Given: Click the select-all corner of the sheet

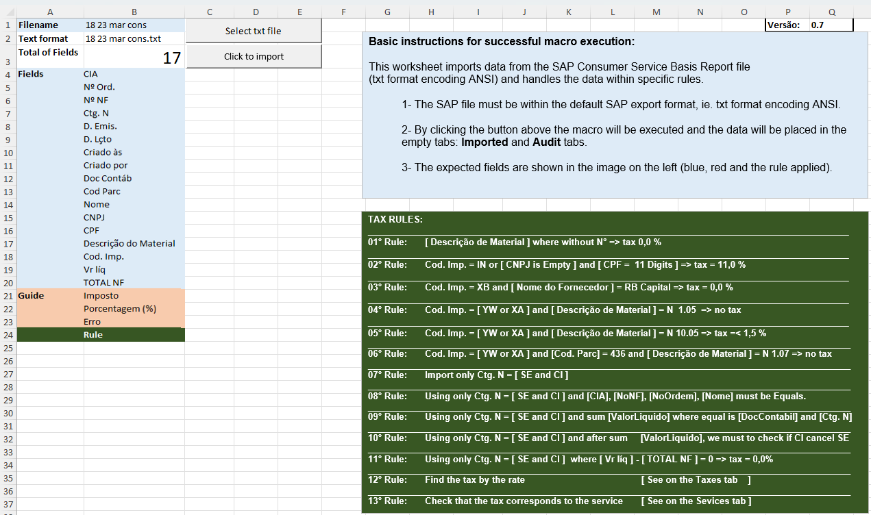Looking at the screenshot, I should [x=8, y=12].
